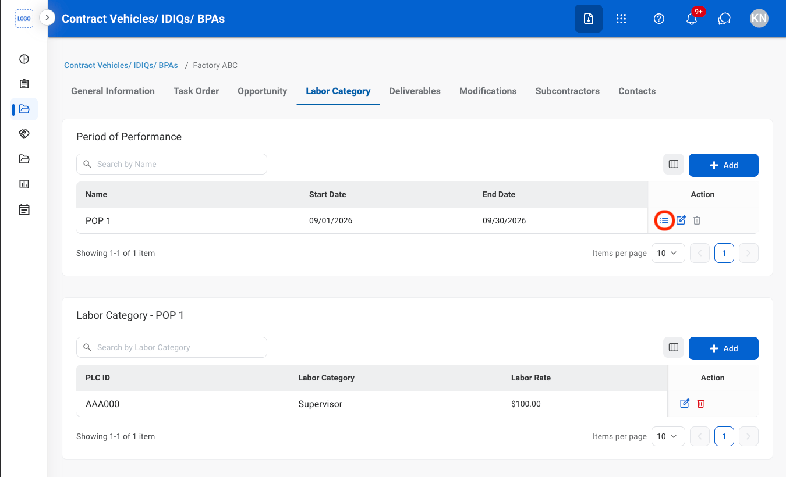Open the chat messages icon
Image resolution: width=786 pixels, height=477 pixels.
(724, 19)
